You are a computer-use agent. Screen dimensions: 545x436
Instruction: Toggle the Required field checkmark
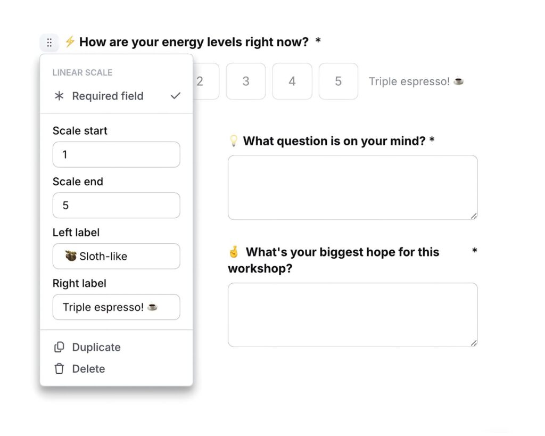176,96
